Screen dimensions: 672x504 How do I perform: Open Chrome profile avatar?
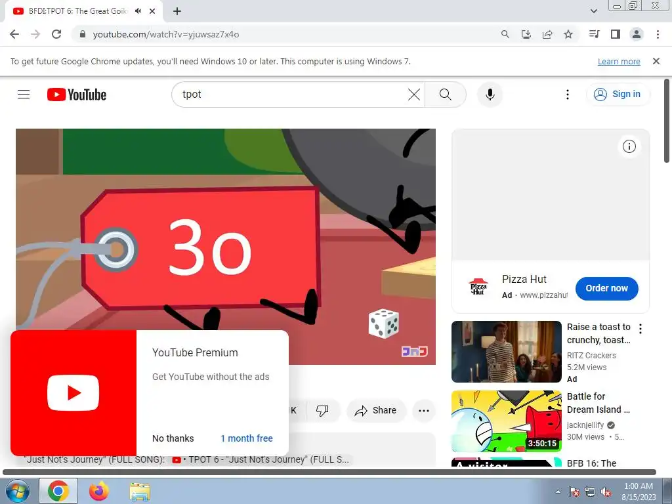coord(637,34)
